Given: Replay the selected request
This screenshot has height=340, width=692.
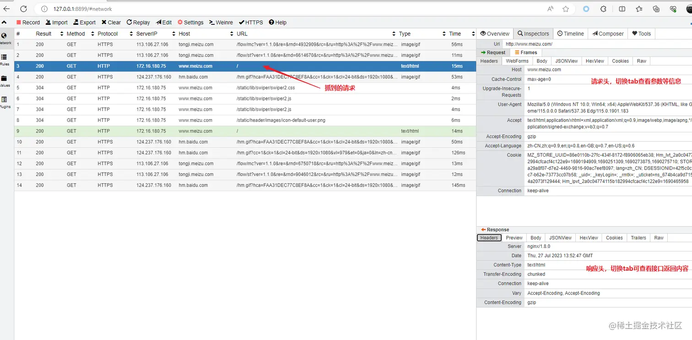Looking at the screenshot, I should (138, 22).
